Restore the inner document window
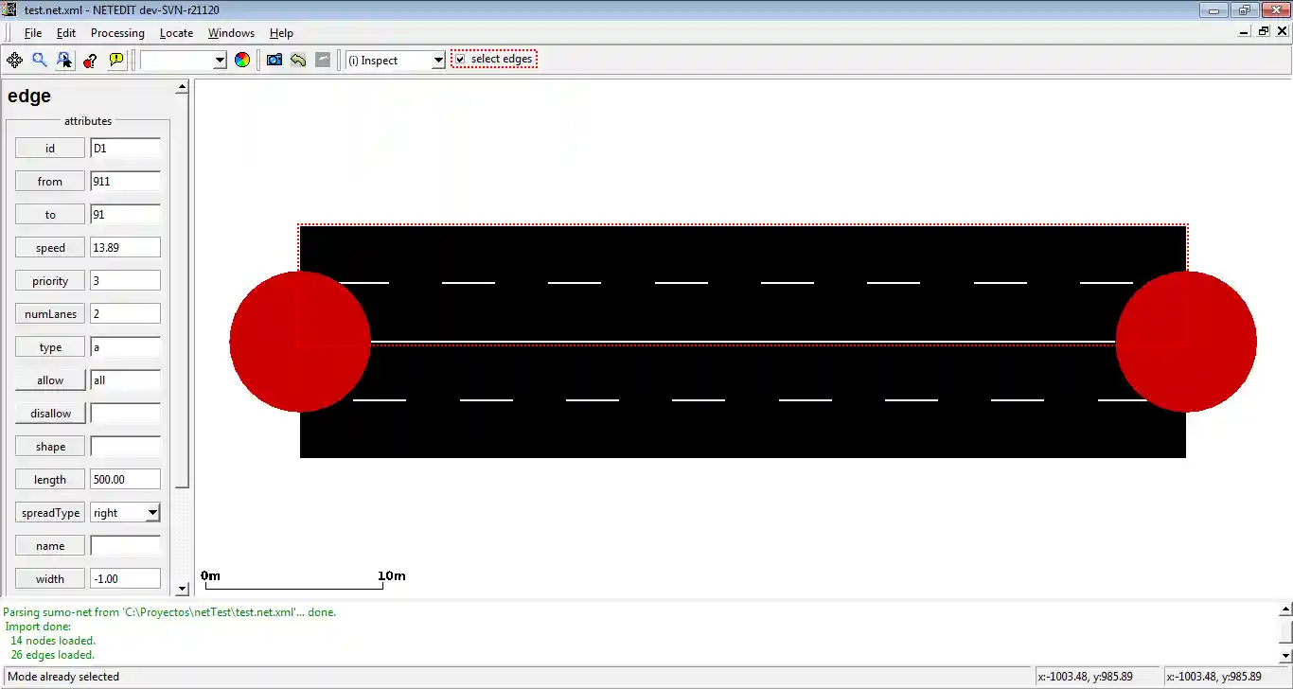 coord(1263,31)
